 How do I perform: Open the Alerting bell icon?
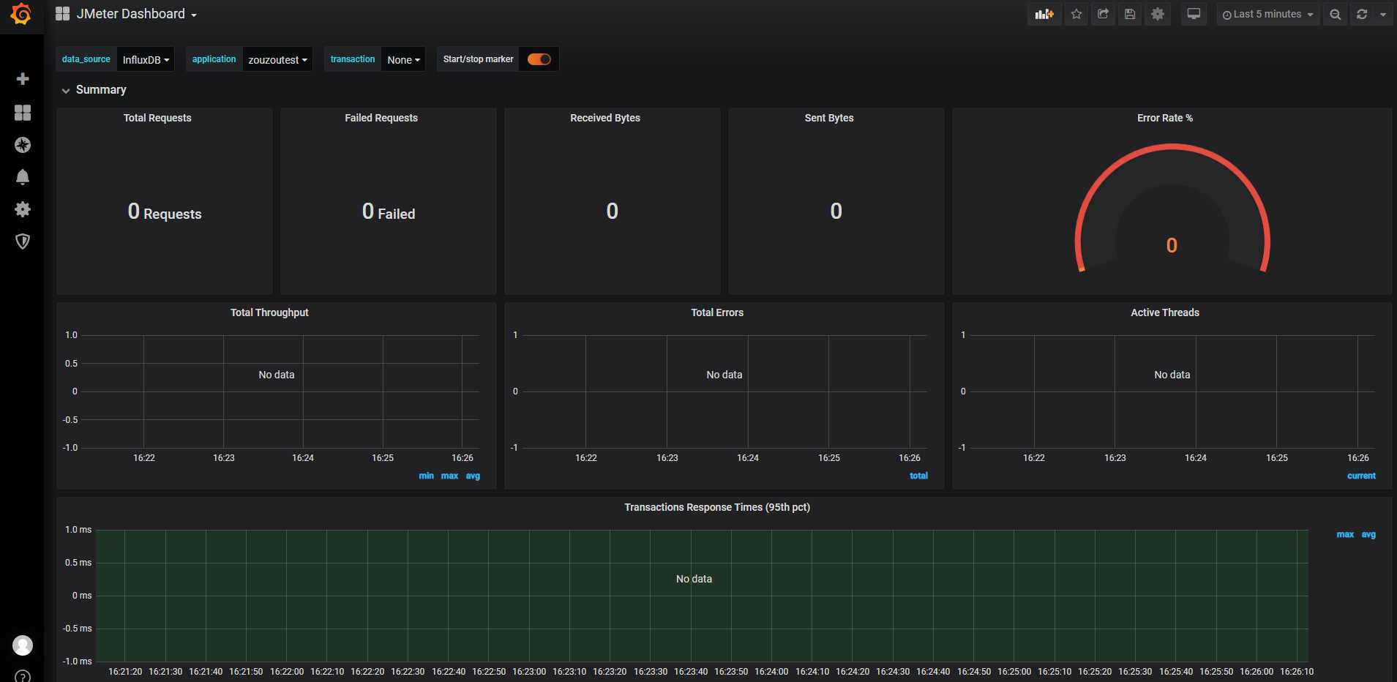point(23,177)
